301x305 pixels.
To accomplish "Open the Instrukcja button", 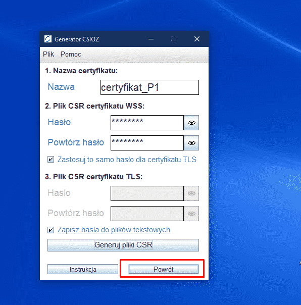I will tap(83, 269).
